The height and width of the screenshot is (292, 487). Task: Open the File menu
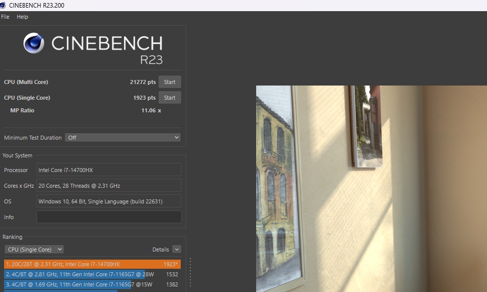(x=5, y=17)
